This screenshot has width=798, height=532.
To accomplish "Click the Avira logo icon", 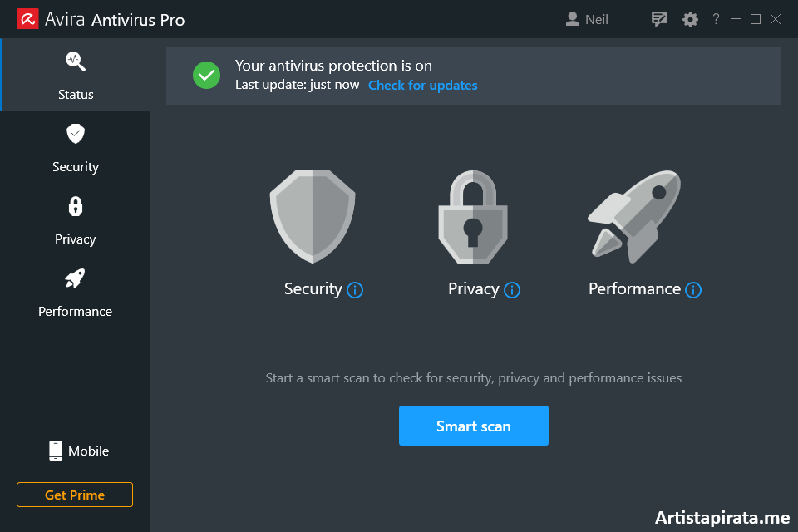I will 27,18.
